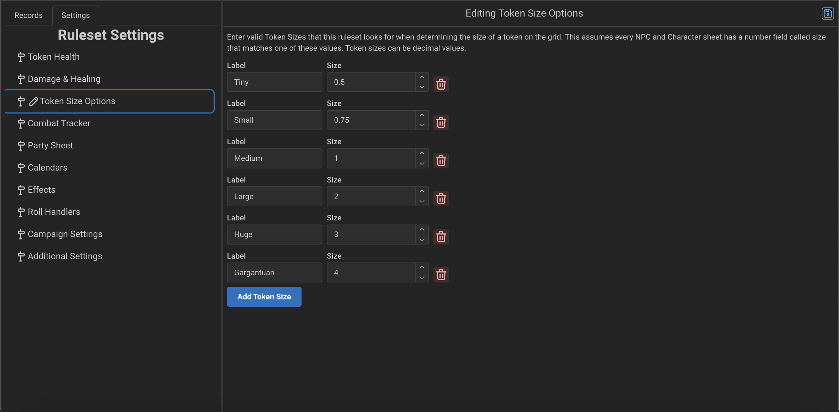Increment the Gargantuan size value with stepper arrow
This screenshot has width=839, height=412.
click(x=422, y=267)
